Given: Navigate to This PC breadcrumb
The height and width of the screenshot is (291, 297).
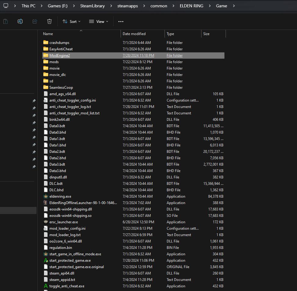Looking at the screenshot, I should [28, 6].
